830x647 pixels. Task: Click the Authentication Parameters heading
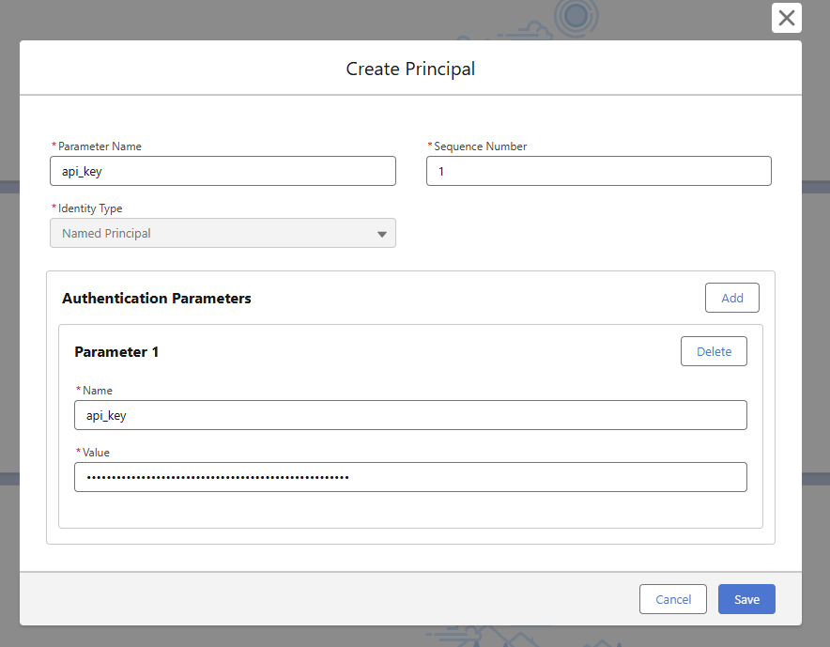(157, 299)
